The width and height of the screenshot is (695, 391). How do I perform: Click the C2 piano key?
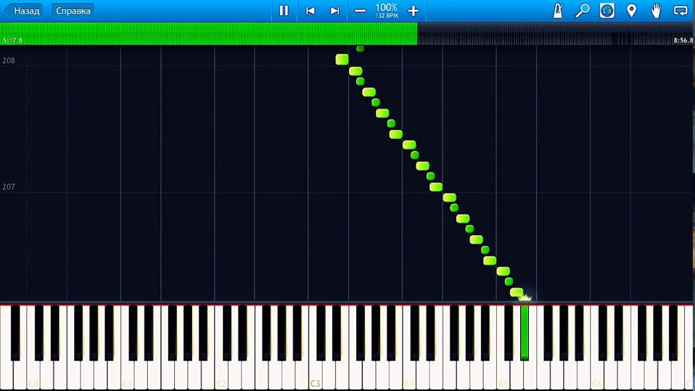click(221, 375)
